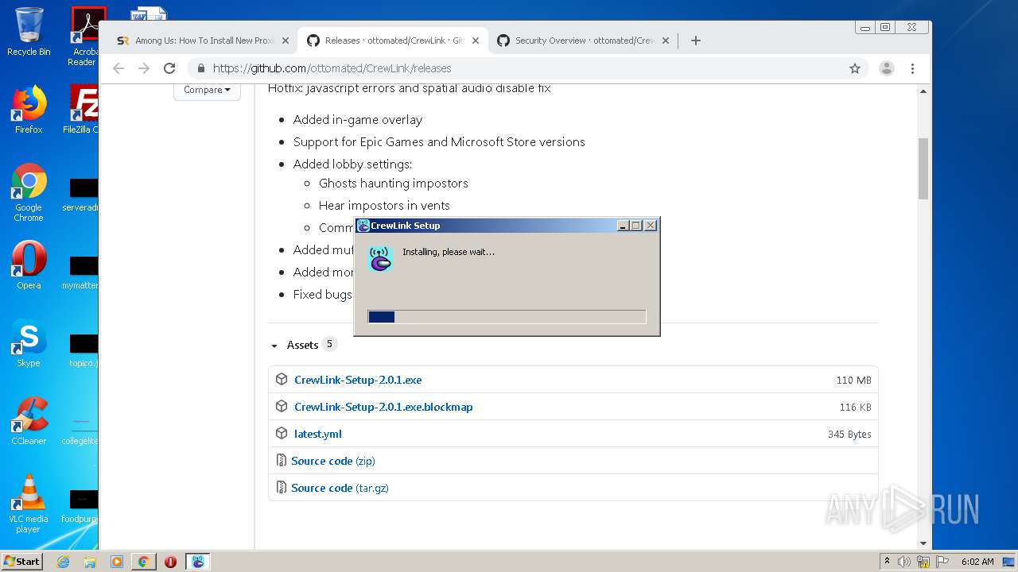The height and width of the screenshot is (572, 1018).
Task: Click the page vertical scrollbar thumb
Action: [x=923, y=168]
